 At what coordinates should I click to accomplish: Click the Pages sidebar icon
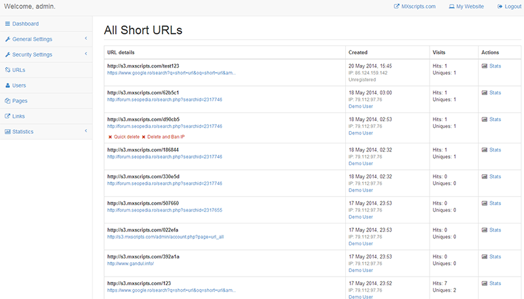pos(7,101)
